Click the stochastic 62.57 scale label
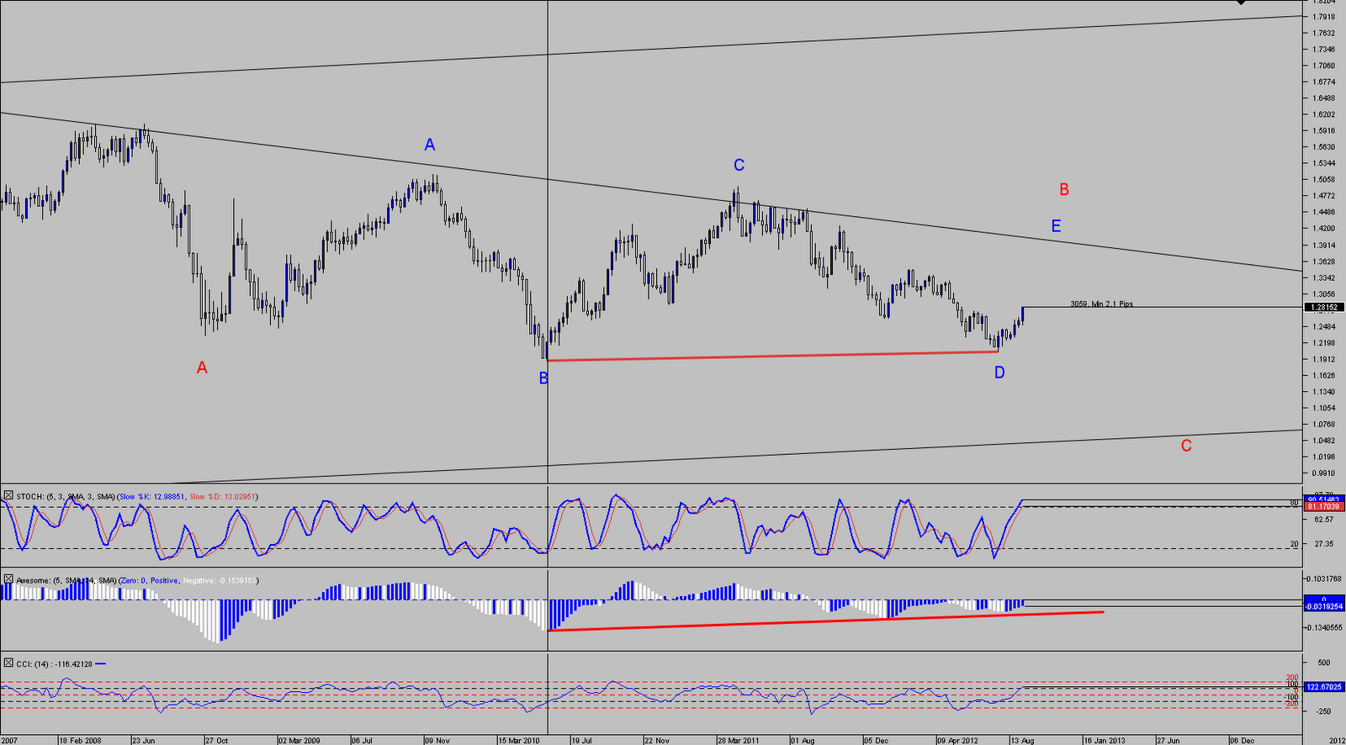The height and width of the screenshot is (745, 1346). click(x=1323, y=520)
